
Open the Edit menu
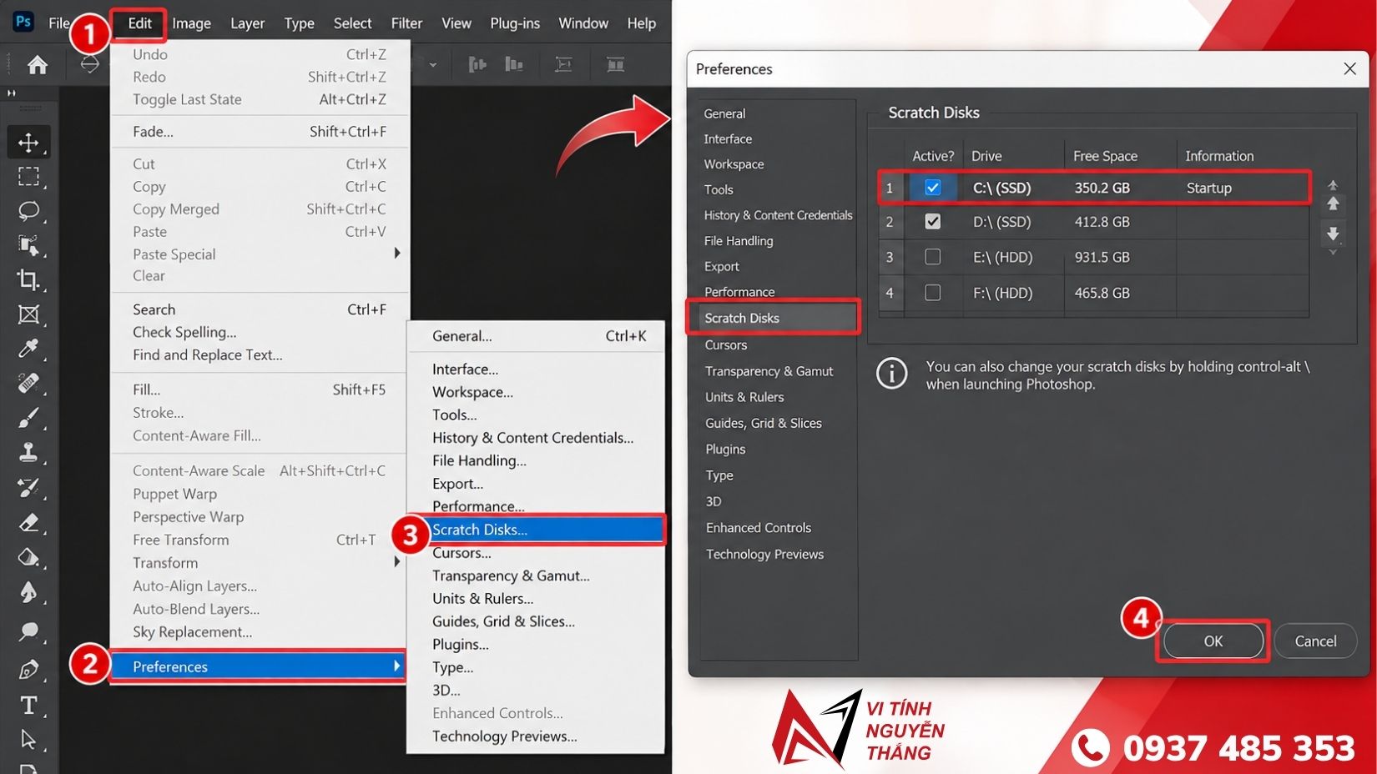139,23
